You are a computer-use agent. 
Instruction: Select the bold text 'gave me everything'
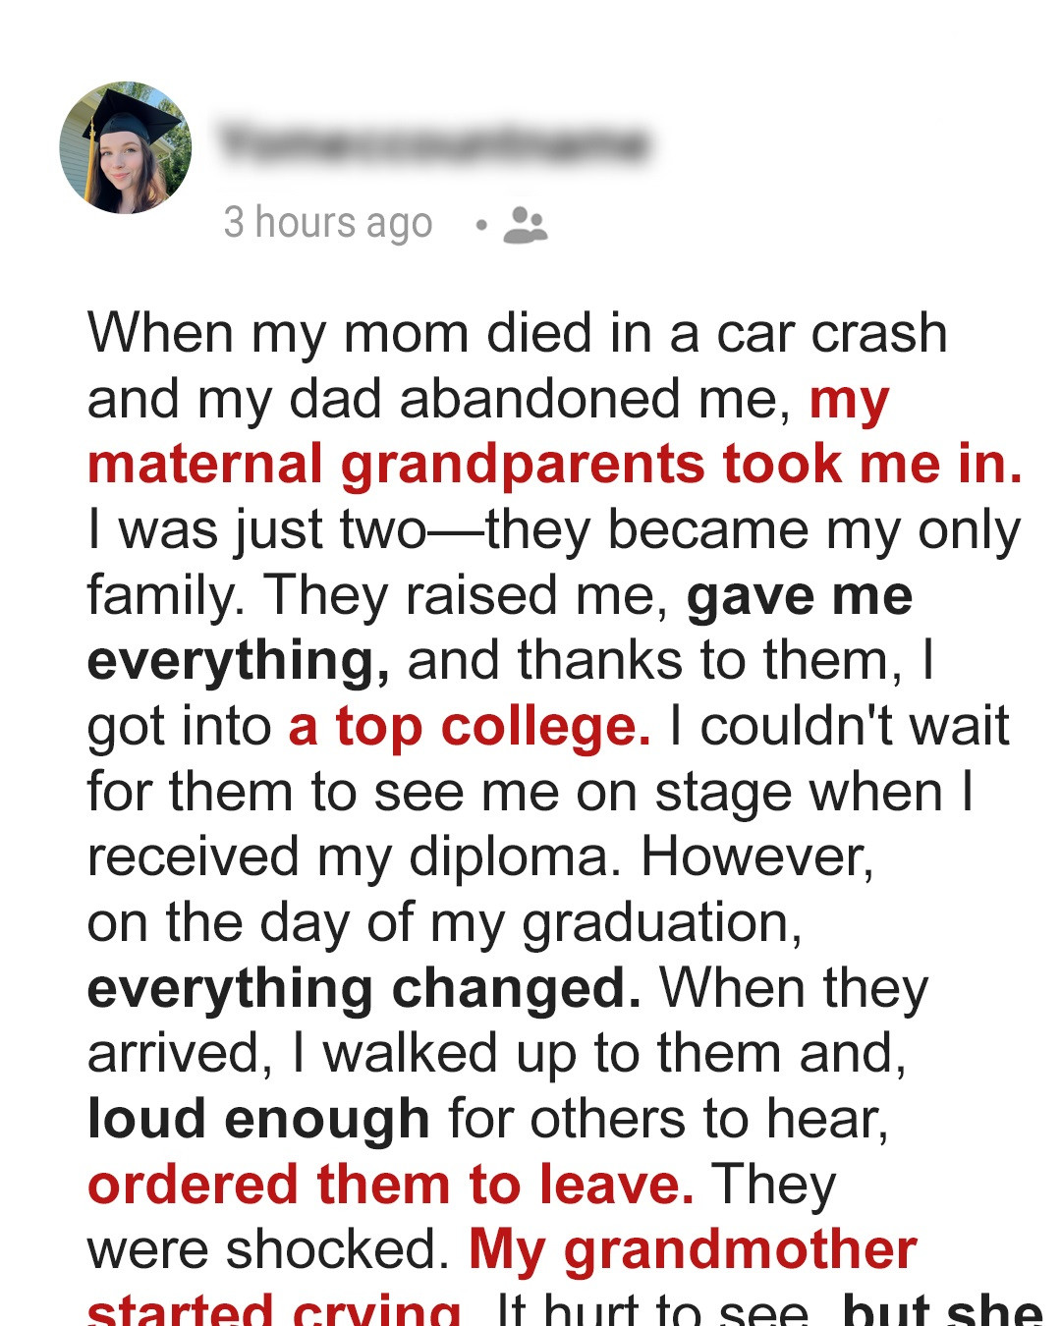point(796,593)
